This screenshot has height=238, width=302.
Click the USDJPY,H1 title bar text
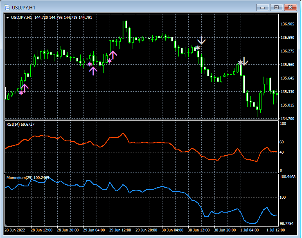[23, 8]
